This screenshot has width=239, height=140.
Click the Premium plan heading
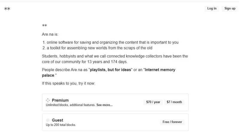pyautogui.click(x=60, y=100)
